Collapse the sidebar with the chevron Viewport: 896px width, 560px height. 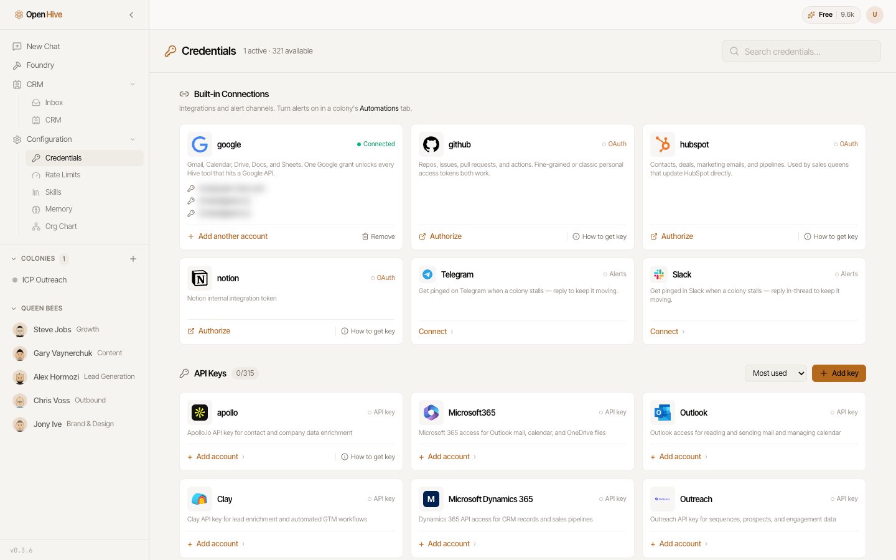131,15
